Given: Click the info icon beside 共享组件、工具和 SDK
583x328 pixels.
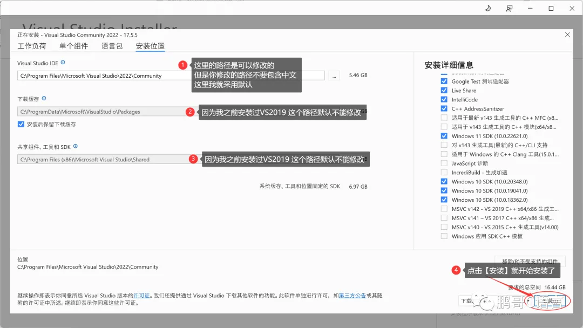Looking at the screenshot, I should (76, 146).
